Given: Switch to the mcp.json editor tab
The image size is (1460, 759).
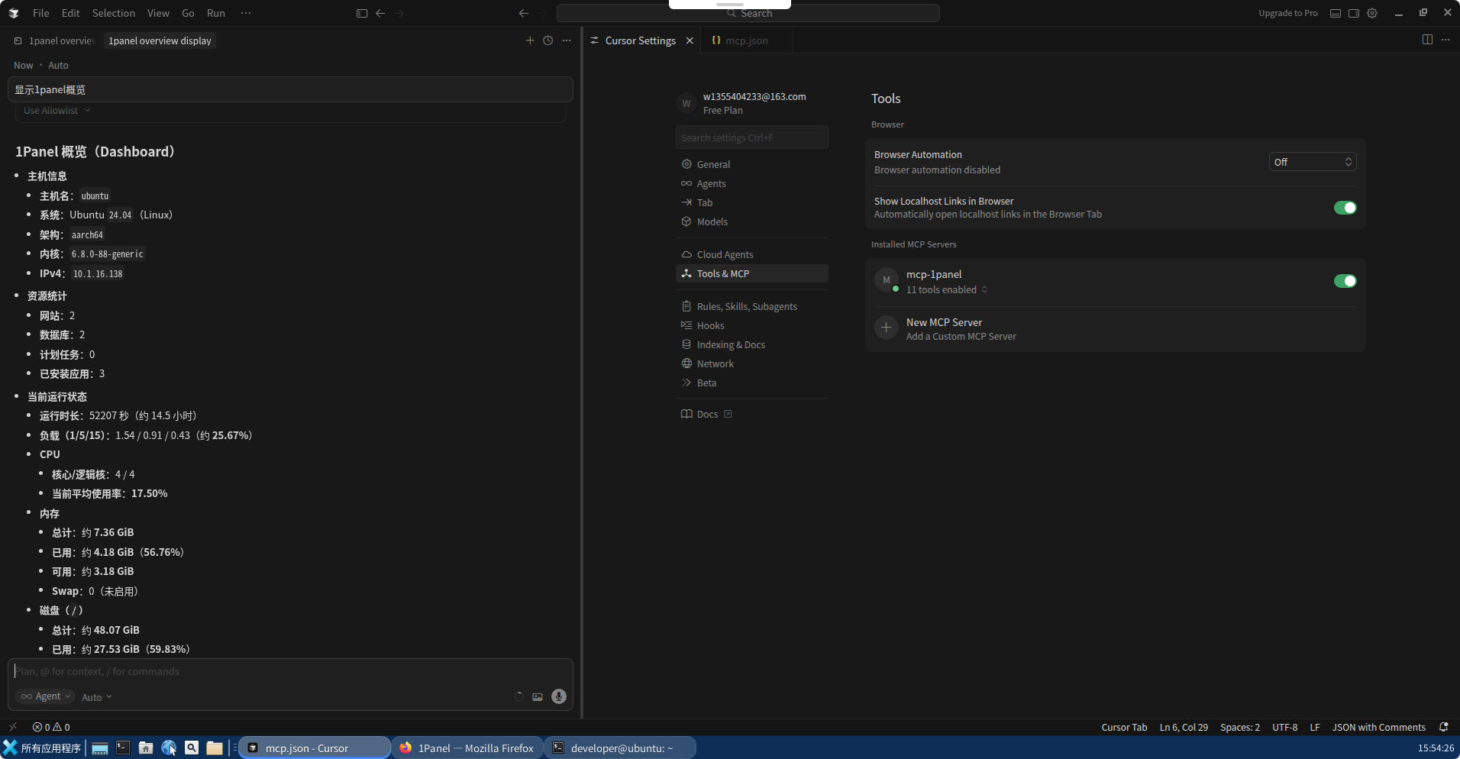Looking at the screenshot, I should click(746, 40).
